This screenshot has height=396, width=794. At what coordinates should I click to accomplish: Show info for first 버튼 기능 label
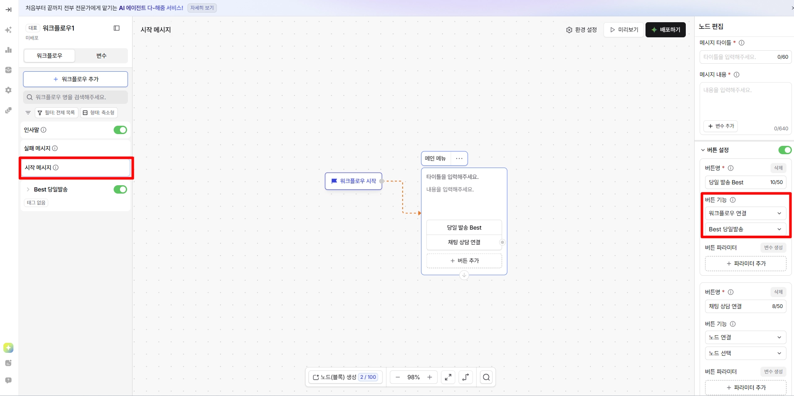click(x=733, y=200)
